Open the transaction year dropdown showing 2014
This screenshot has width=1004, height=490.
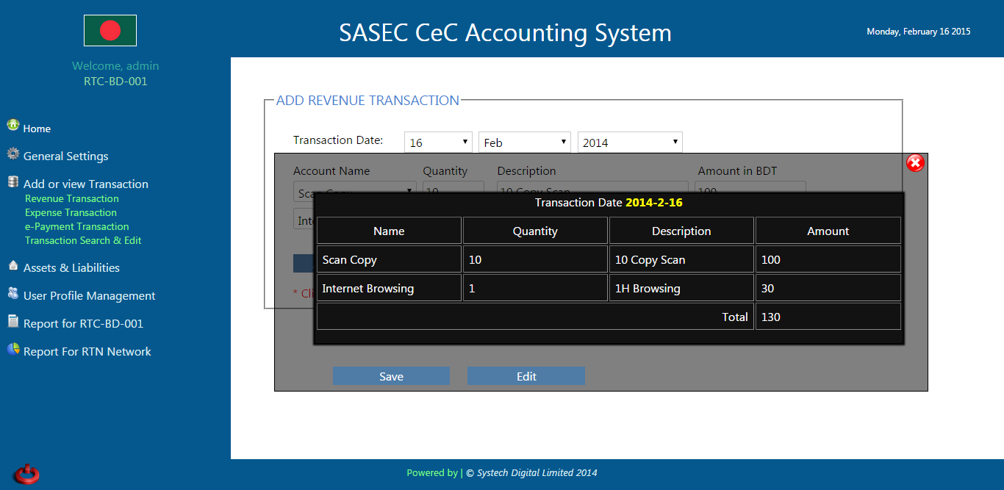629,143
